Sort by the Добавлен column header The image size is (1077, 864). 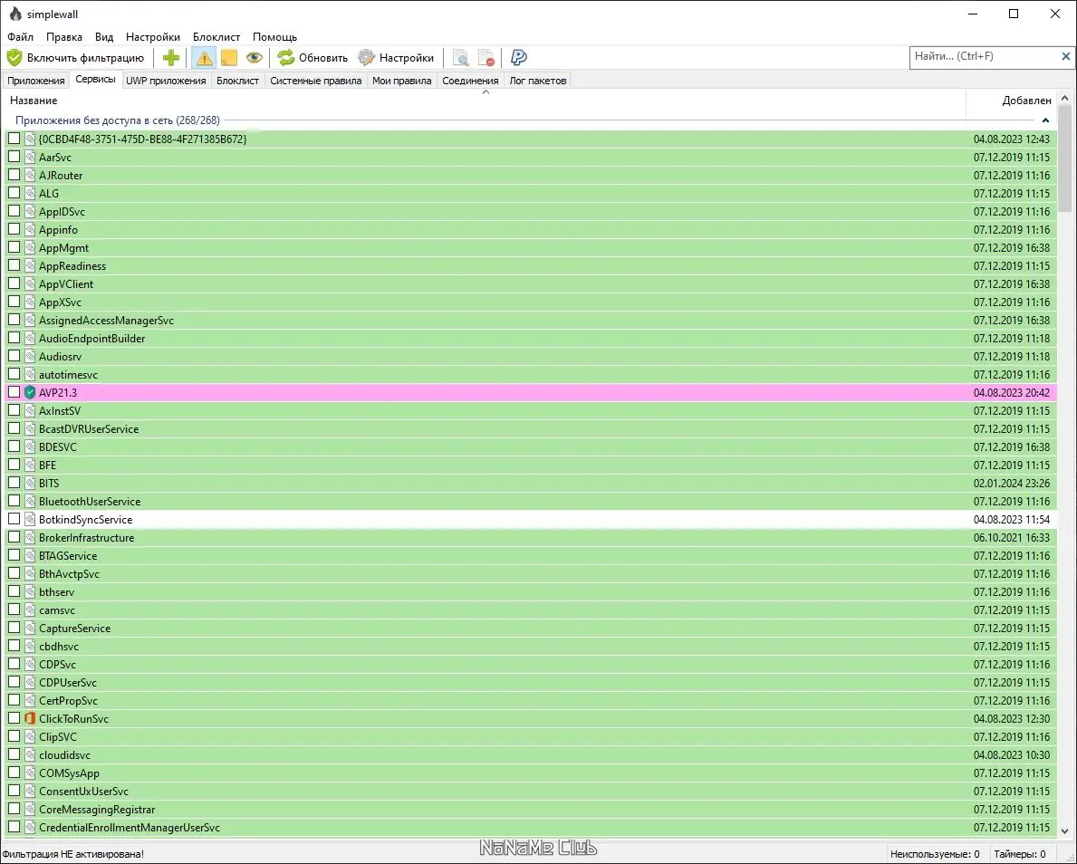(1011, 101)
